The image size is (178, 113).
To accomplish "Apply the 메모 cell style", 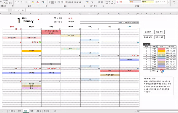I will pyautogui.click(x=148, y=2).
